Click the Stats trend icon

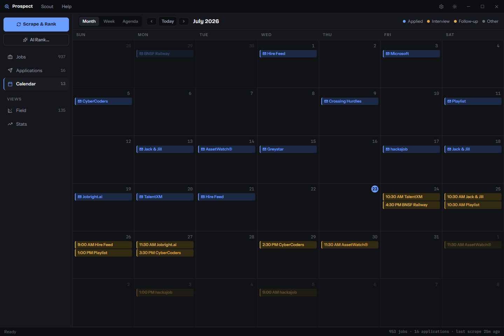click(10, 124)
